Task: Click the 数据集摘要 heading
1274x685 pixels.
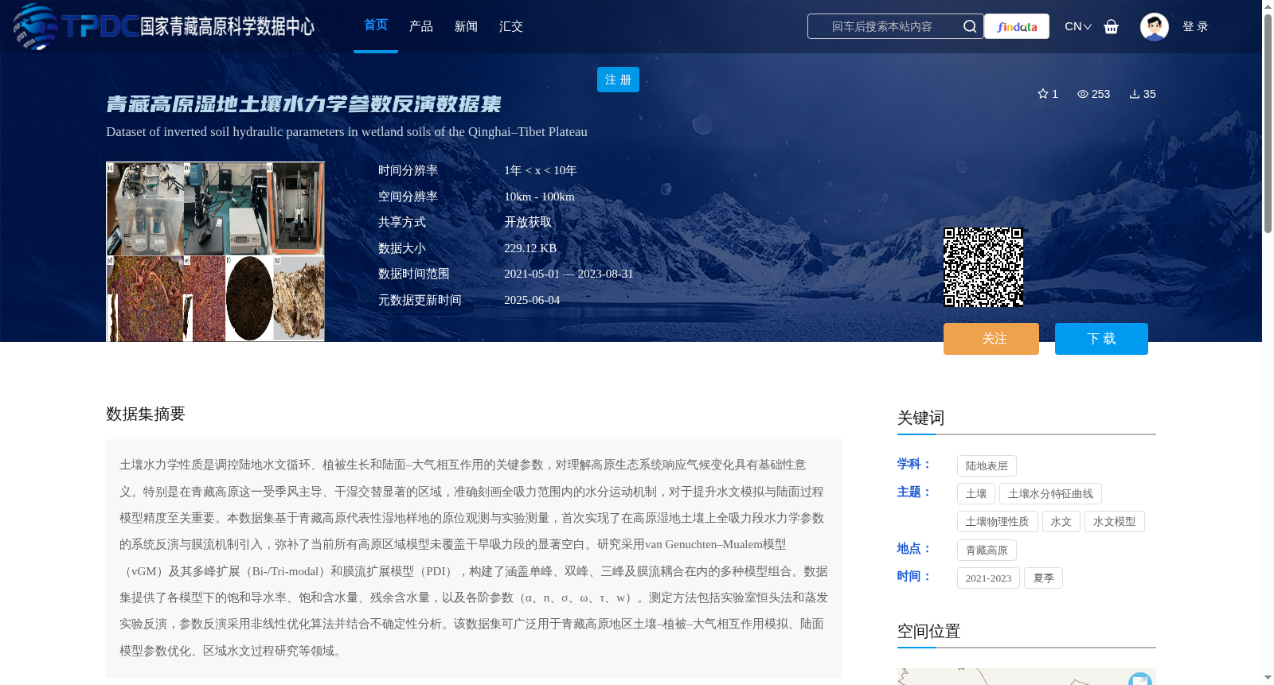Action: 146,414
